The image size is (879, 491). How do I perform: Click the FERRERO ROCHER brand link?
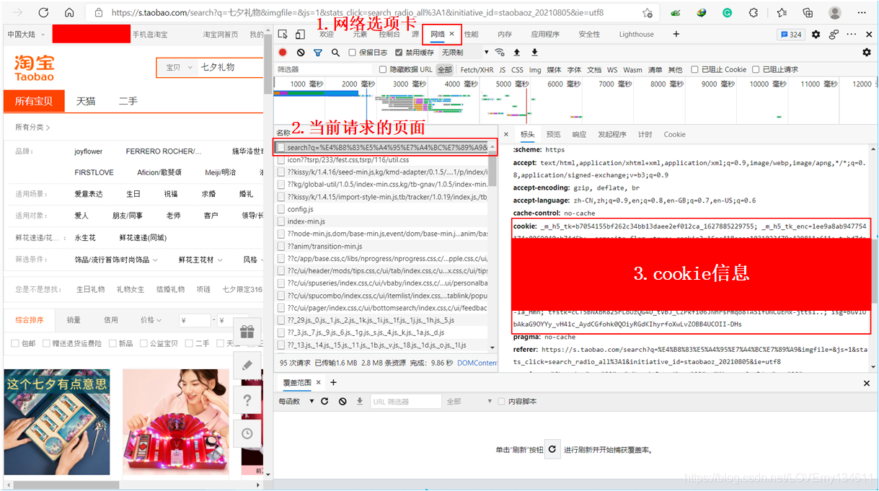point(164,151)
